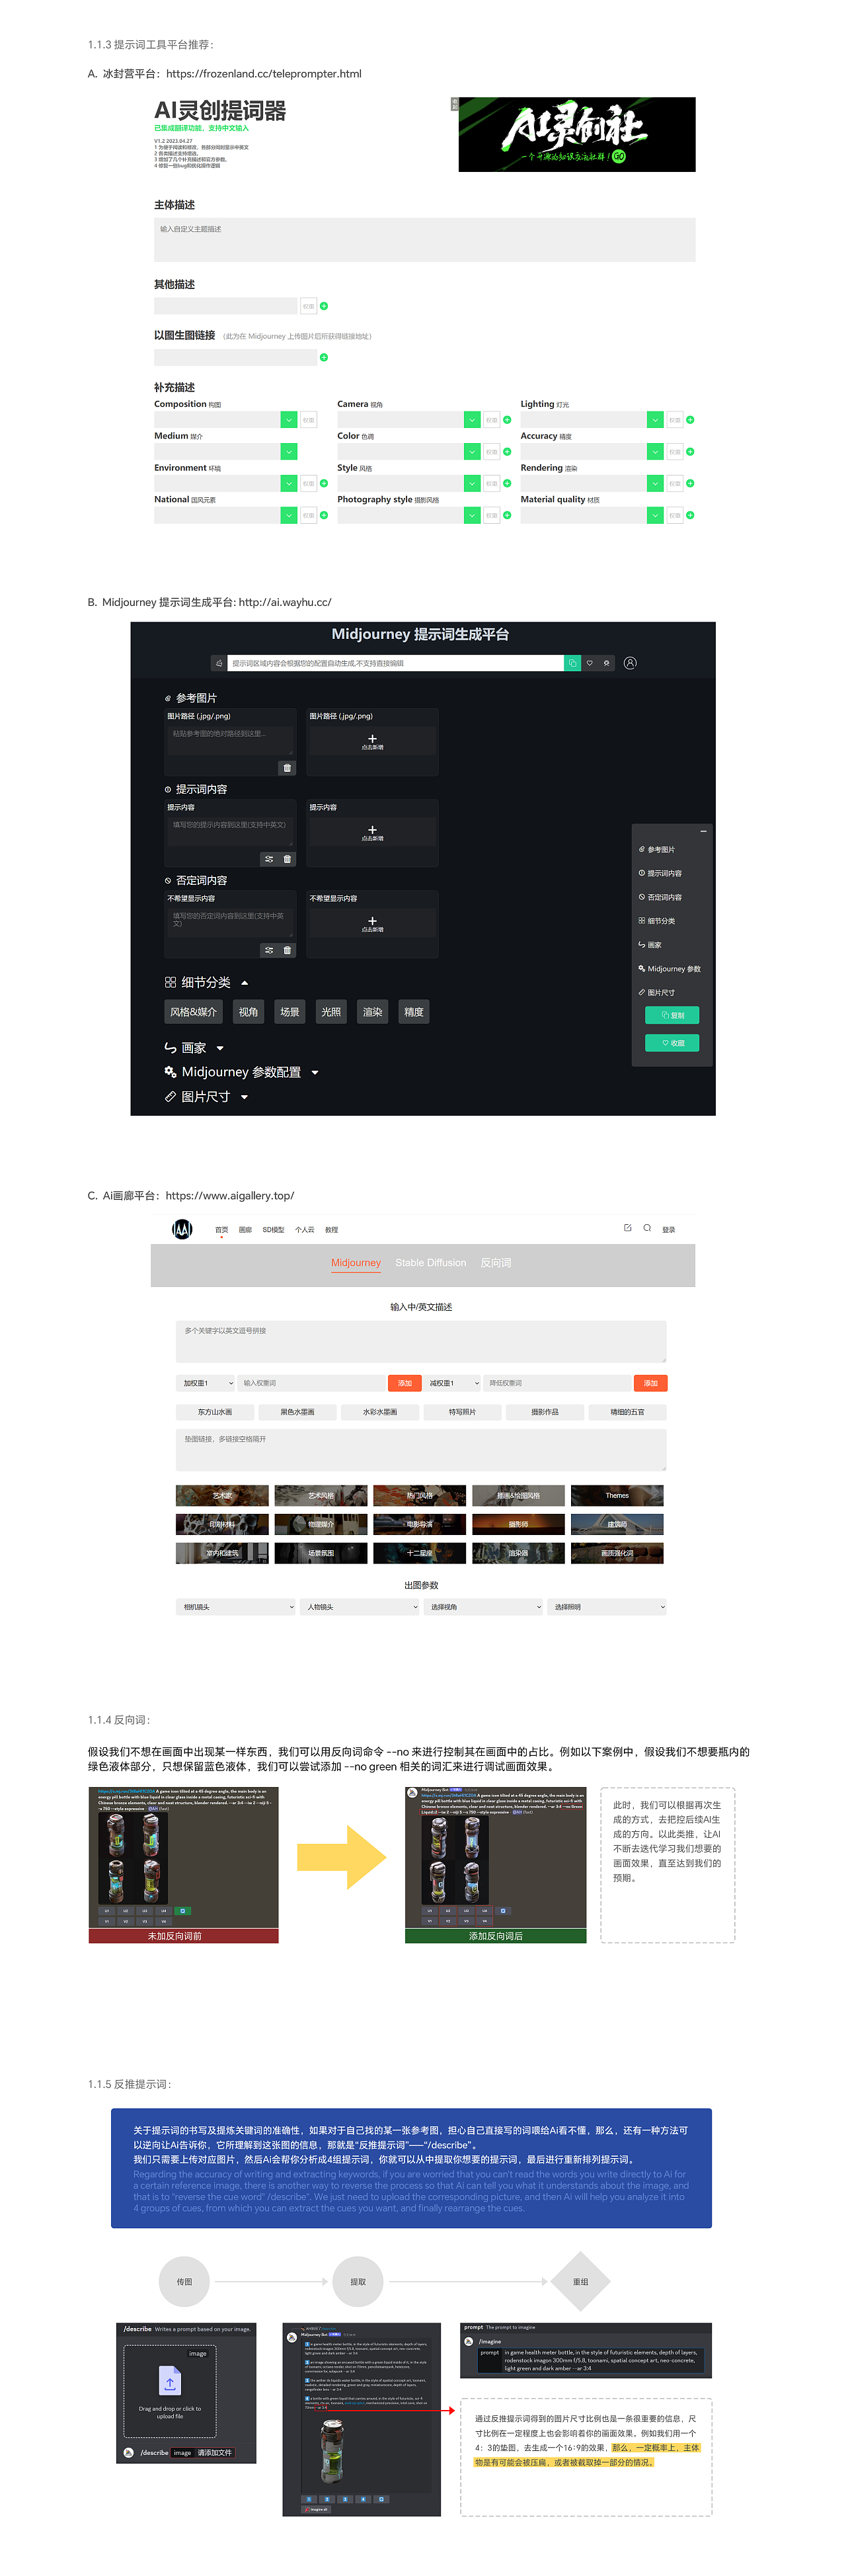The width and height of the screenshot is (846, 2576).
Task: Click the green plus icon in Style row
Action: 506,483
